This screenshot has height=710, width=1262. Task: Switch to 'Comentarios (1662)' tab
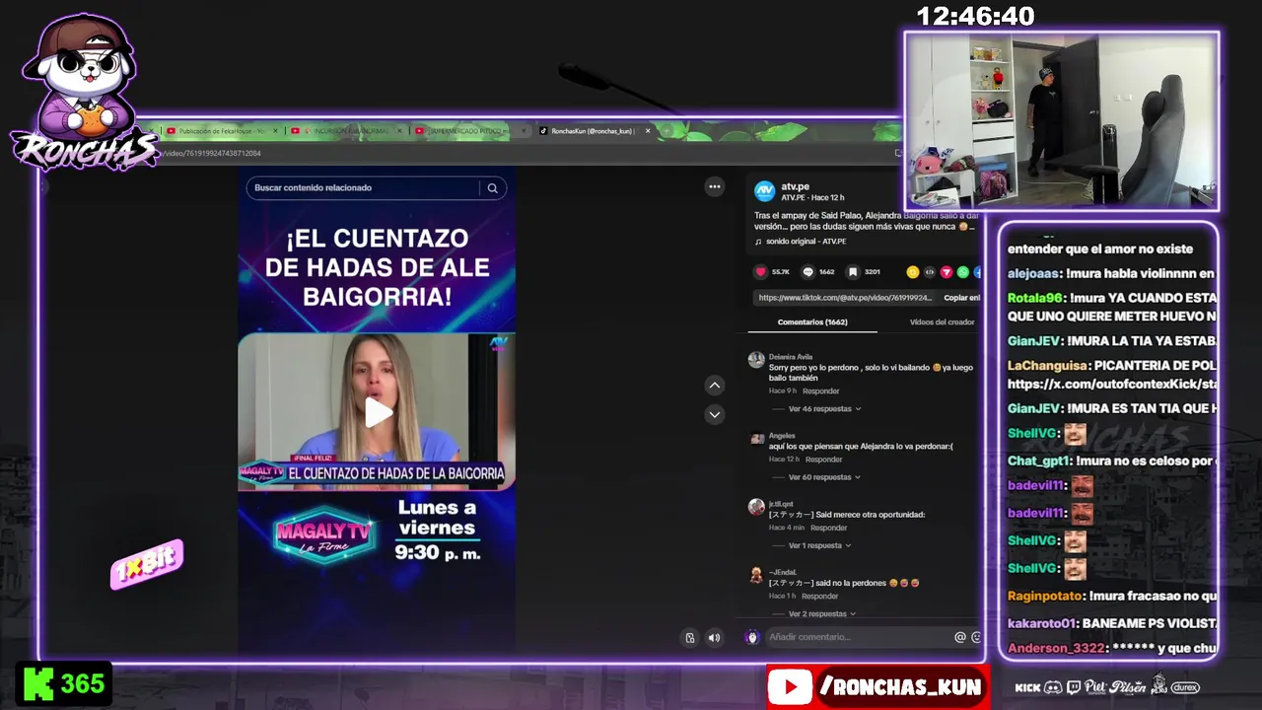pyautogui.click(x=812, y=322)
